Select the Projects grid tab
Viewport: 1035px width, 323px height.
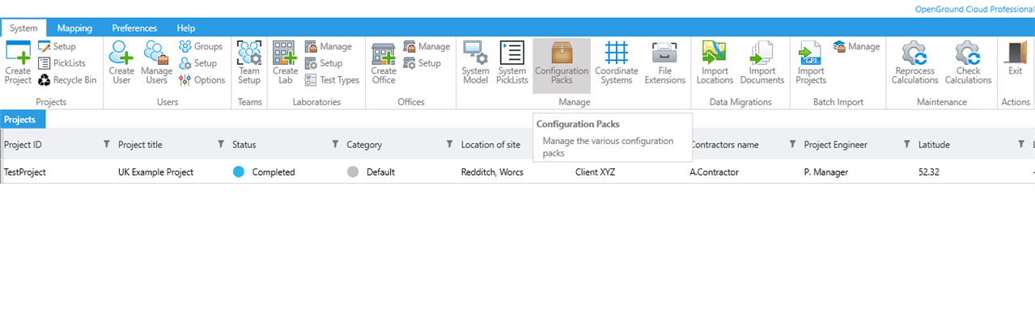23,119
